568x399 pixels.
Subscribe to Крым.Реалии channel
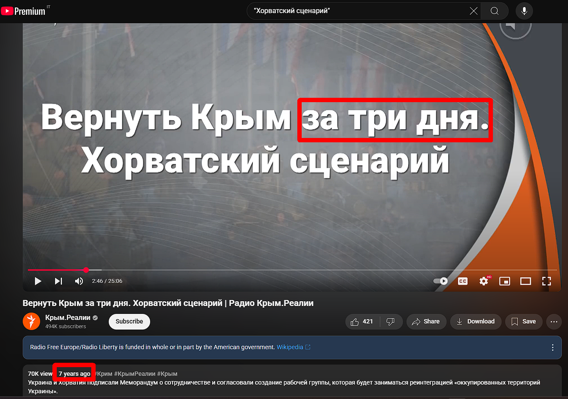coord(129,322)
